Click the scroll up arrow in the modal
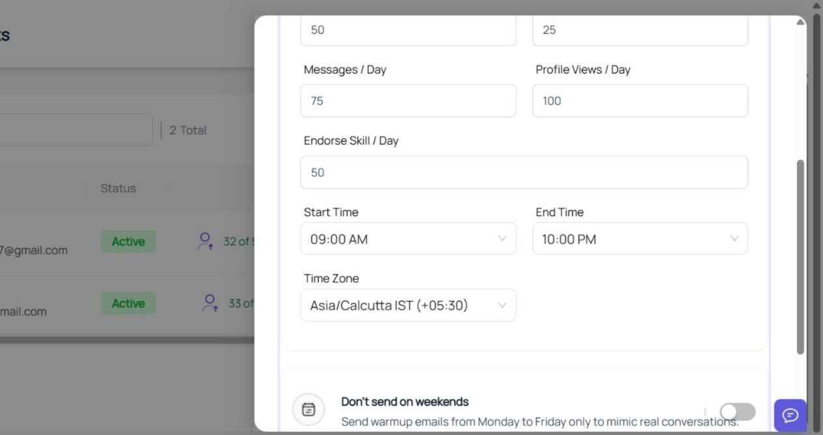Viewport: 823px width, 435px height. point(800,22)
